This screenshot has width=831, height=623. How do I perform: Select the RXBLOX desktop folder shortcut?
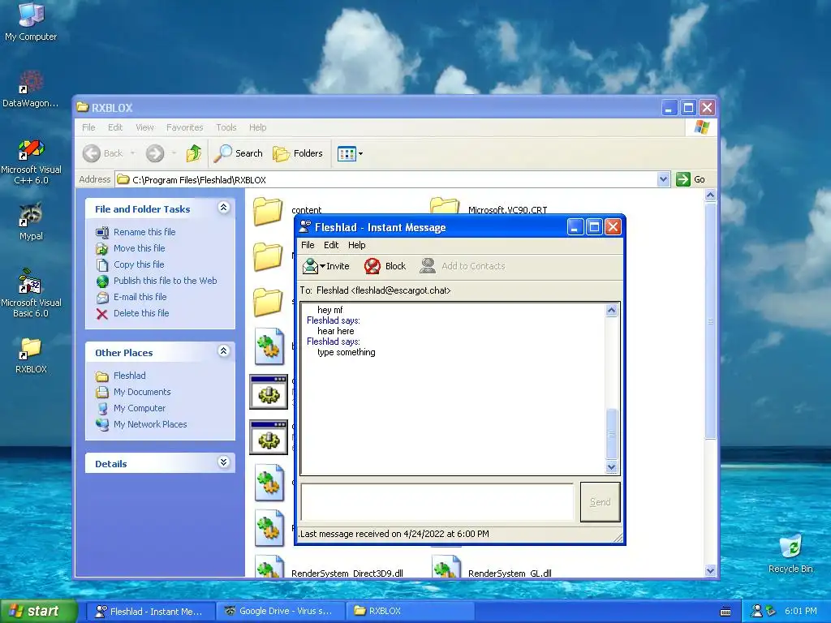pyautogui.click(x=31, y=355)
